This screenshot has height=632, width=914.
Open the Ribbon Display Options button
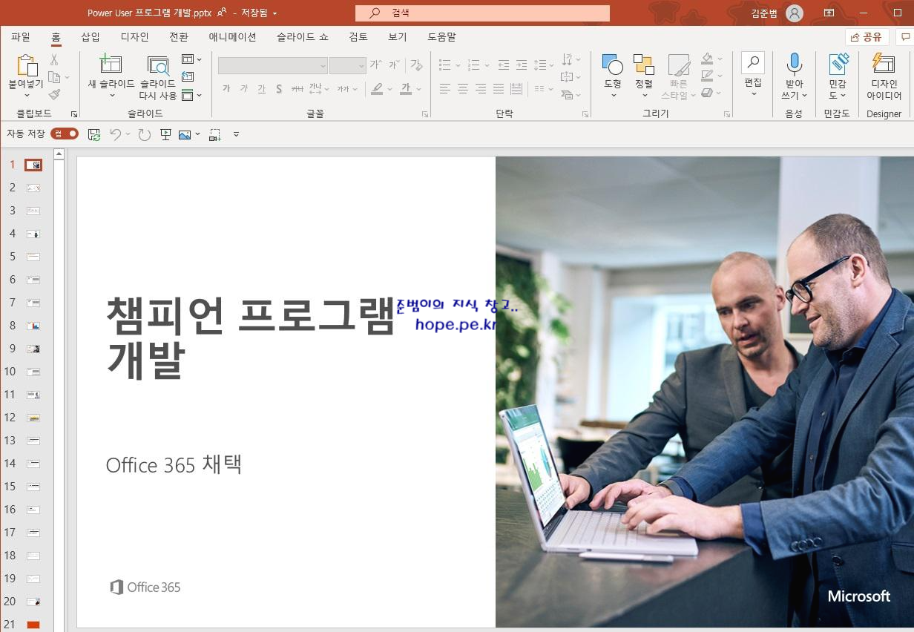pyautogui.click(x=829, y=13)
